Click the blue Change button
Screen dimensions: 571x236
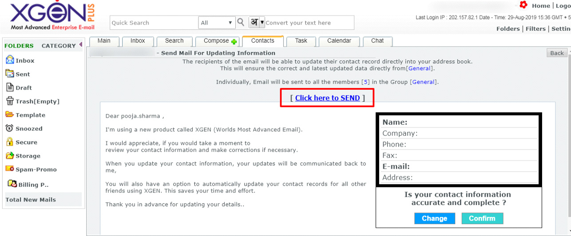coord(434,218)
